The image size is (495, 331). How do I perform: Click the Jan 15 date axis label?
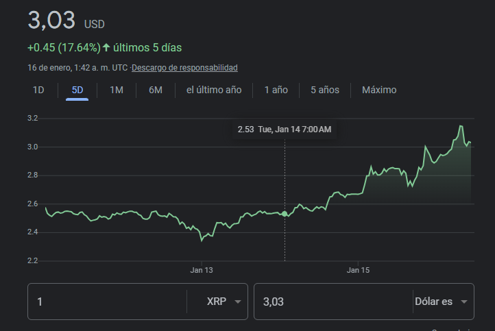tap(358, 271)
